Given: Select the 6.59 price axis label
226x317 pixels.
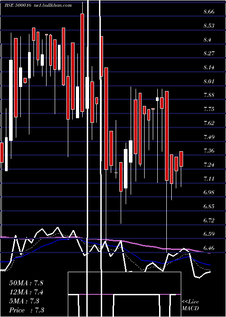Looking at the screenshot, I should 209,234.
